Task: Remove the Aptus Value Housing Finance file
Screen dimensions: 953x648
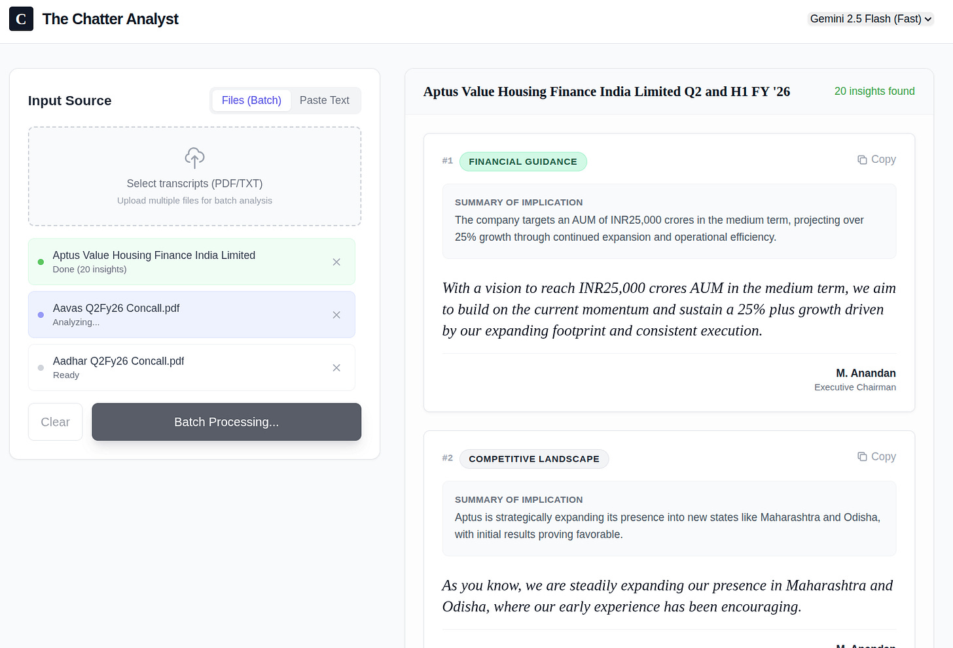Action: (336, 262)
